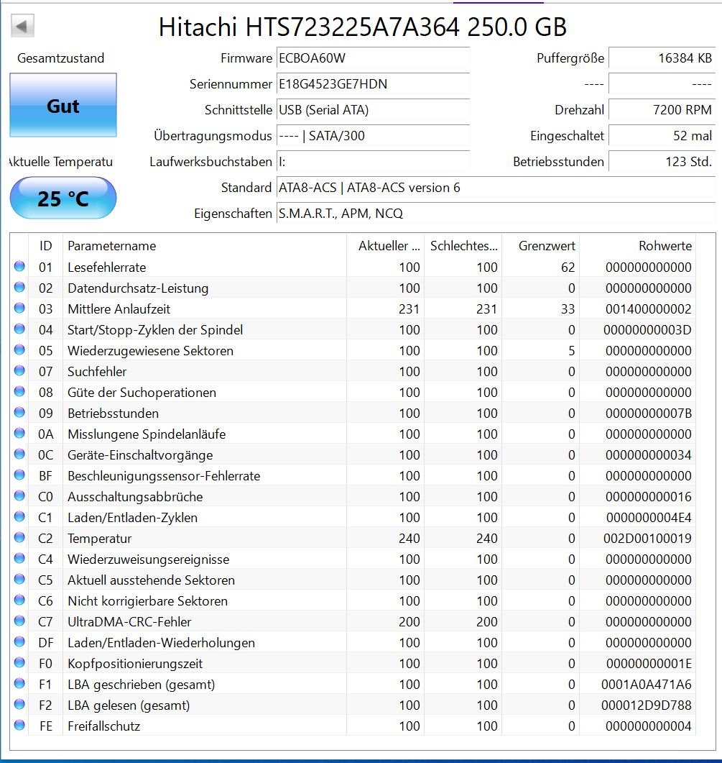Select the Nicht korrigierbare Sektoren row
The image size is (722, 763).
pyautogui.click(x=359, y=600)
